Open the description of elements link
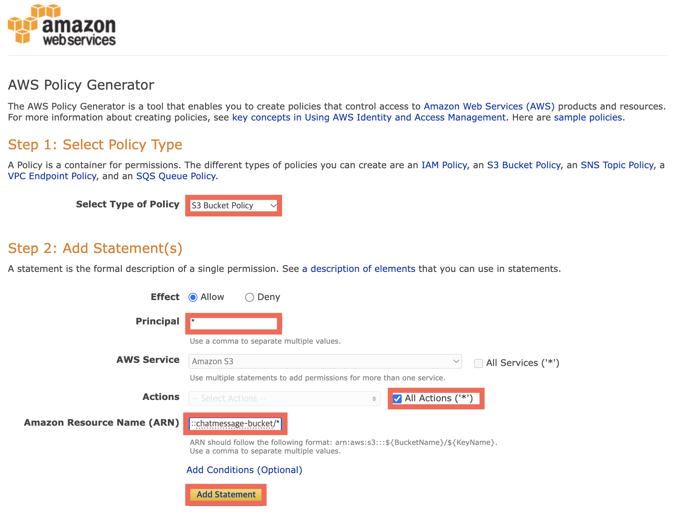Image resolution: width=675 pixels, height=517 pixels. pyautogui.click(x=359, y=269)
